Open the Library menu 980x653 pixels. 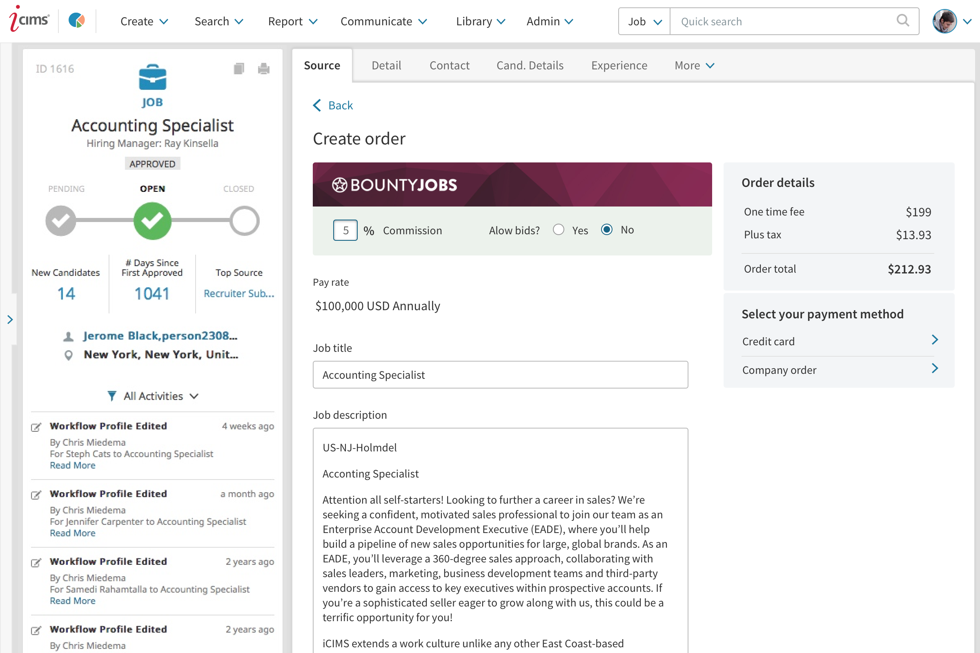(x=481, y=21)
